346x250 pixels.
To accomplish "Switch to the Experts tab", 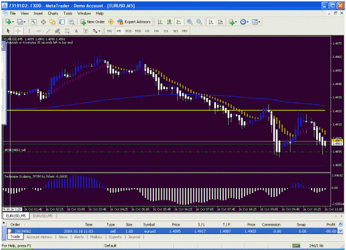I will [x=115, y=237].
